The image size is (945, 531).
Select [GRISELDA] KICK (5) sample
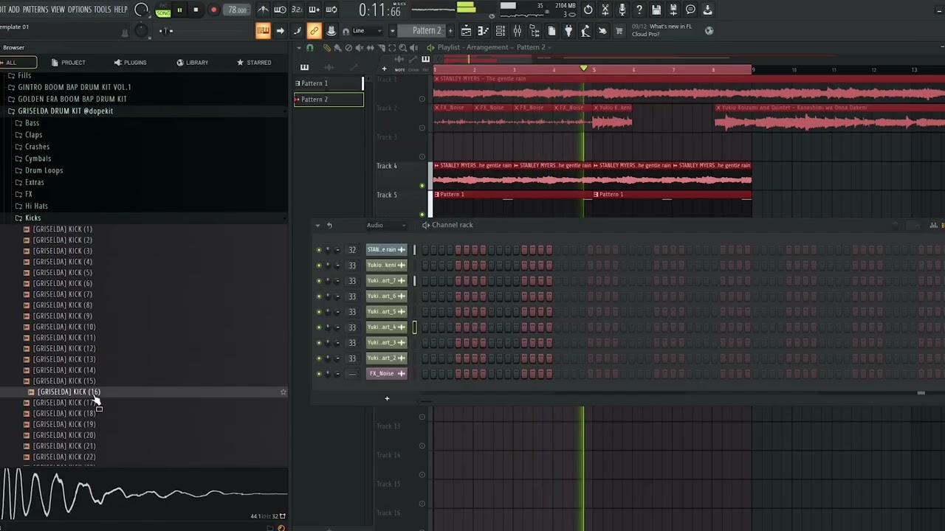coord(63,272)
